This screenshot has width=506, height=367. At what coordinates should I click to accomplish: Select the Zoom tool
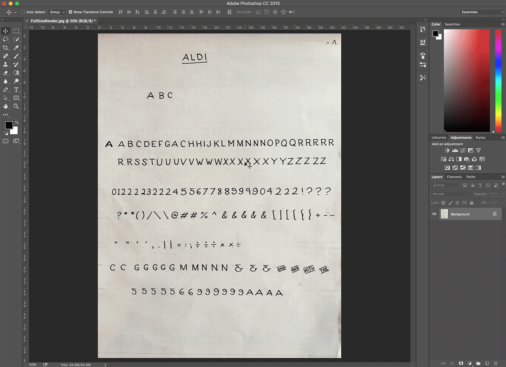coord(16,106)
